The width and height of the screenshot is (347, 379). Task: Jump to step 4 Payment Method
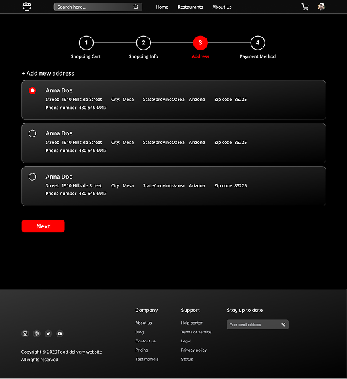tap(258, 43)
